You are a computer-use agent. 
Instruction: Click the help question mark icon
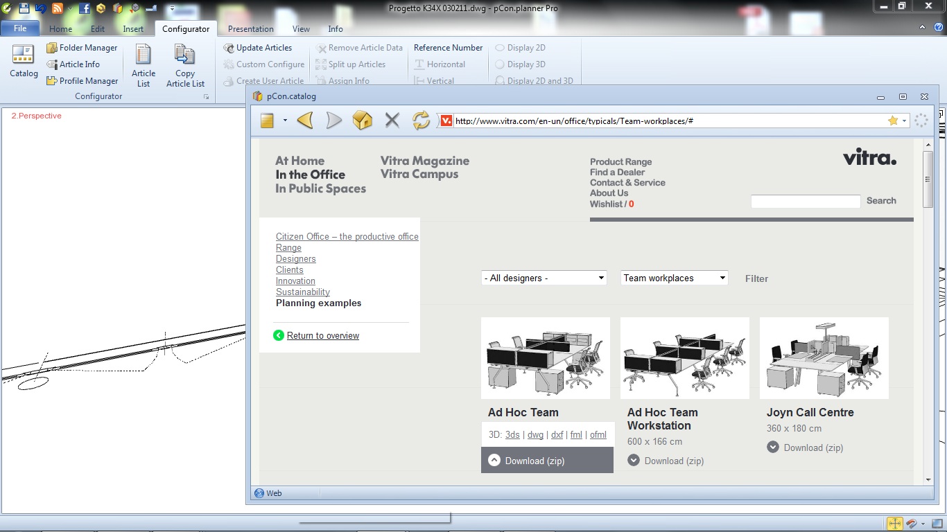pos(940,27)
